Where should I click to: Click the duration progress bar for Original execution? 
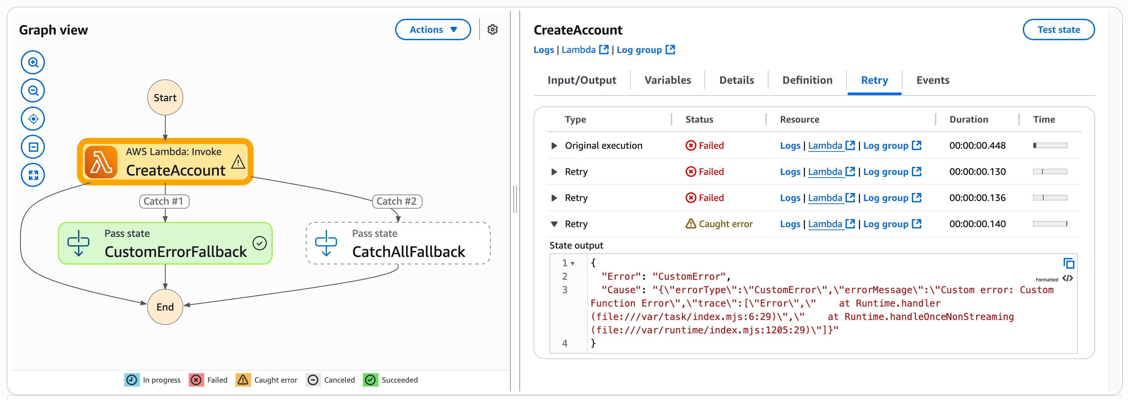pos(1051,145)
